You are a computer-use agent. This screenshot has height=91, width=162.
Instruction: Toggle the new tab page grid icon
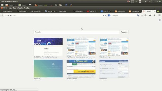160,20
